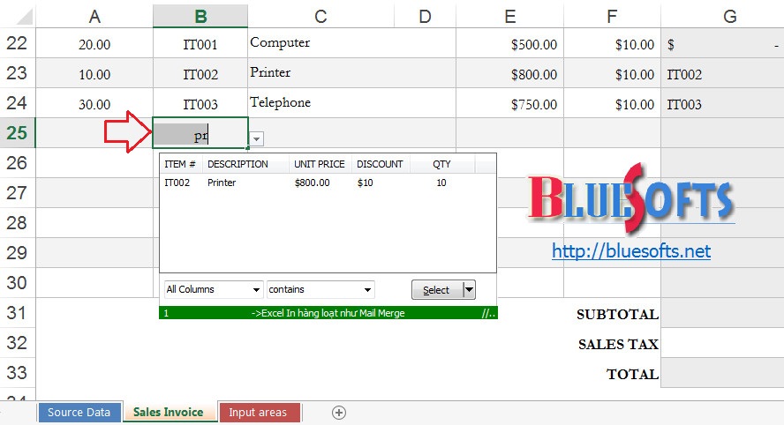Select the IT002 Printer result row
The height and width of the screenshot is (425, 784).
click(328, 183)
